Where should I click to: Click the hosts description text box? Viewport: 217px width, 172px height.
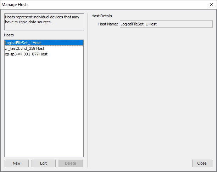[44, 22]
